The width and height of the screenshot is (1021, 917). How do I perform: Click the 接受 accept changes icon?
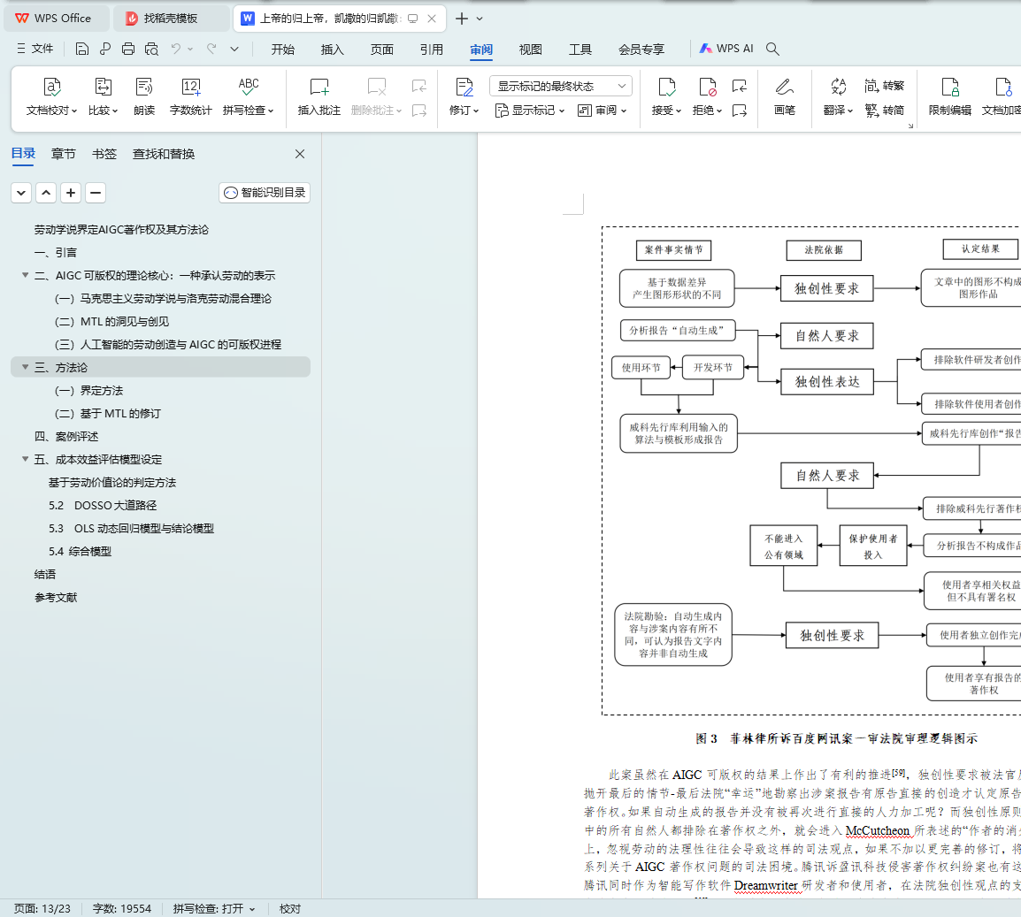(667, 96)
